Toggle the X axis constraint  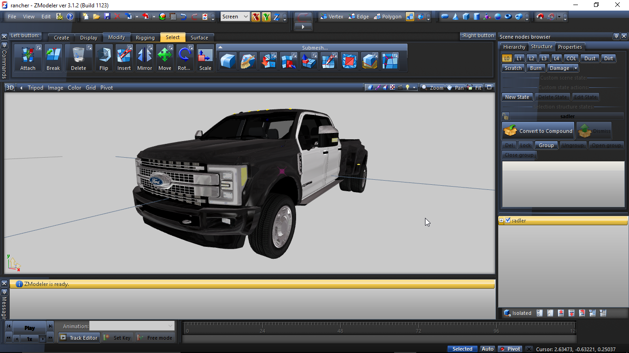pos(256,17)
